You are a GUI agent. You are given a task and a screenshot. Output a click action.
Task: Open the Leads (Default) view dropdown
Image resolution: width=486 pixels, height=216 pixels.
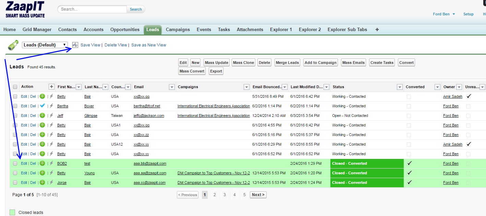point(45,45)
